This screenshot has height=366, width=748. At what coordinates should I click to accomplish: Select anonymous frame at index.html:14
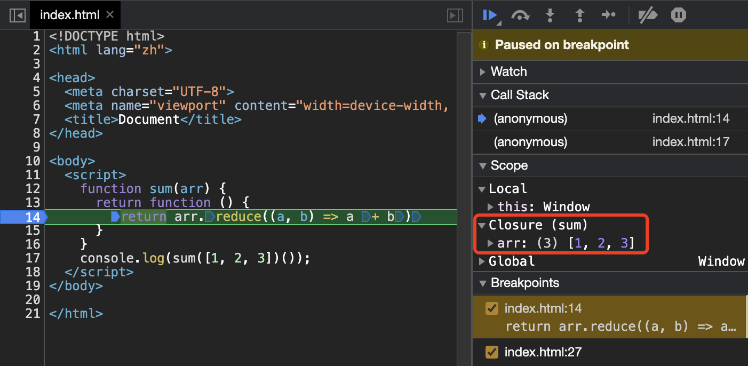(610, 118)
